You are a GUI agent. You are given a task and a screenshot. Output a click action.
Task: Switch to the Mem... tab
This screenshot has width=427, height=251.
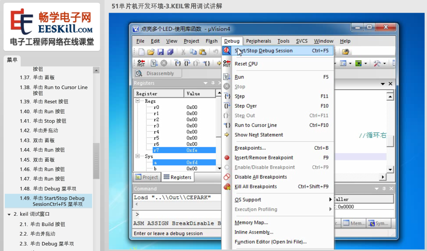[354, 223]
